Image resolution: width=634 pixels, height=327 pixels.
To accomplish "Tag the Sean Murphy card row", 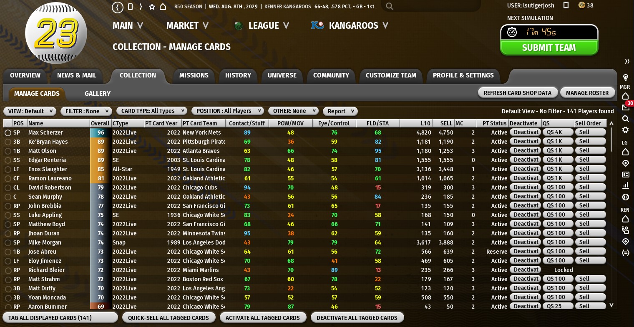I will [x=8, y=197].
